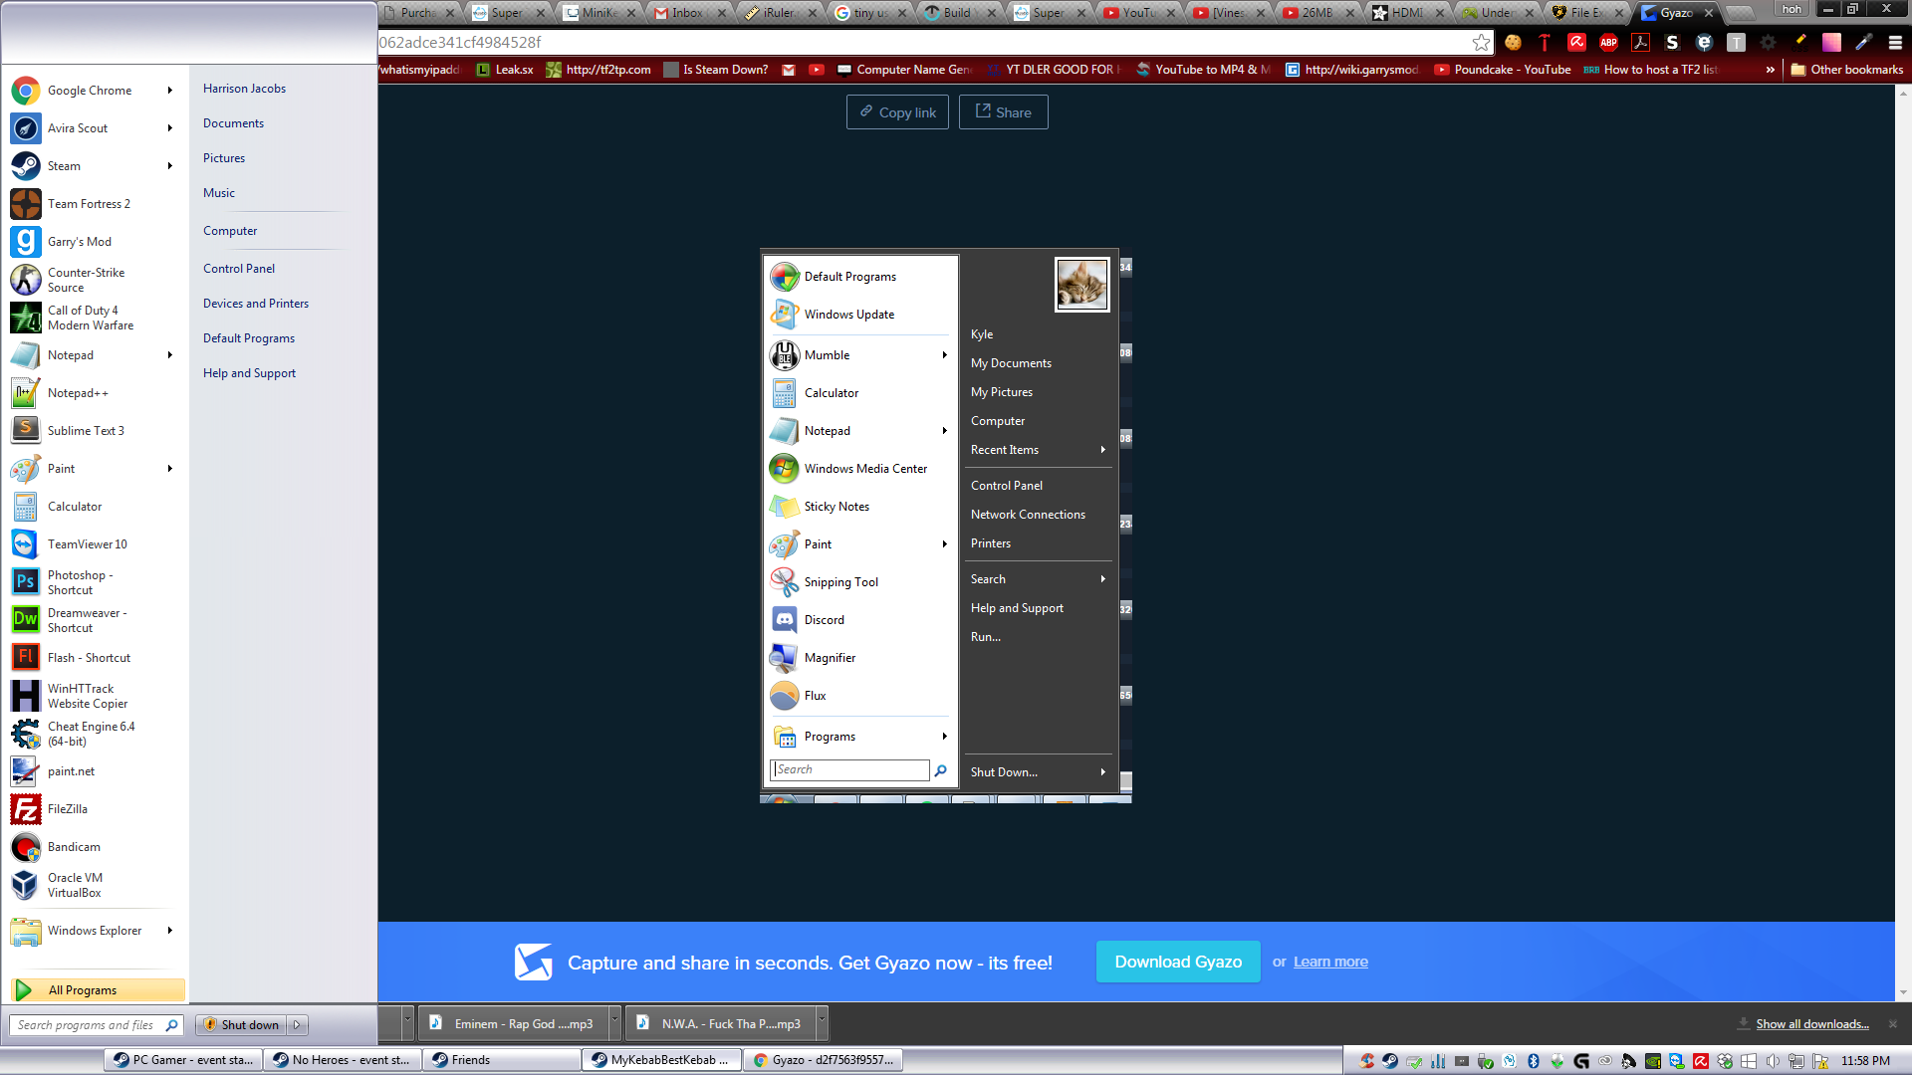Click the Share button on the Gyazo page
The height and width of the screenshot is (1075, 1912).
[x=1003, y=112]
